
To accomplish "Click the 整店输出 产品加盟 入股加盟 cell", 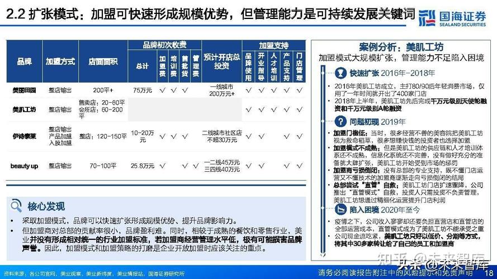I will point(60,136).
